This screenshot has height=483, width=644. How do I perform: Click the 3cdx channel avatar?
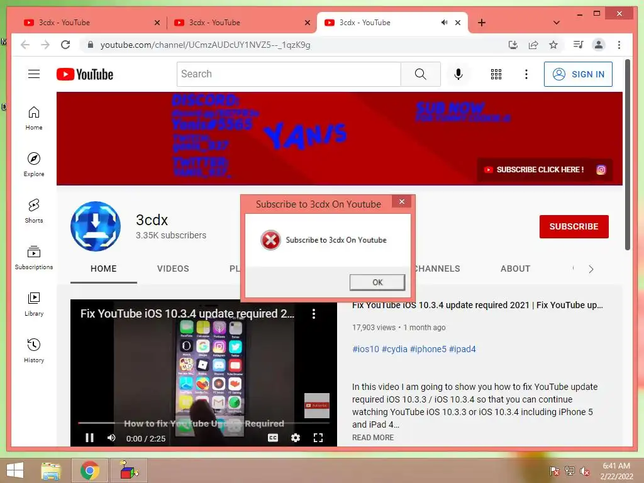pos(96,226)
